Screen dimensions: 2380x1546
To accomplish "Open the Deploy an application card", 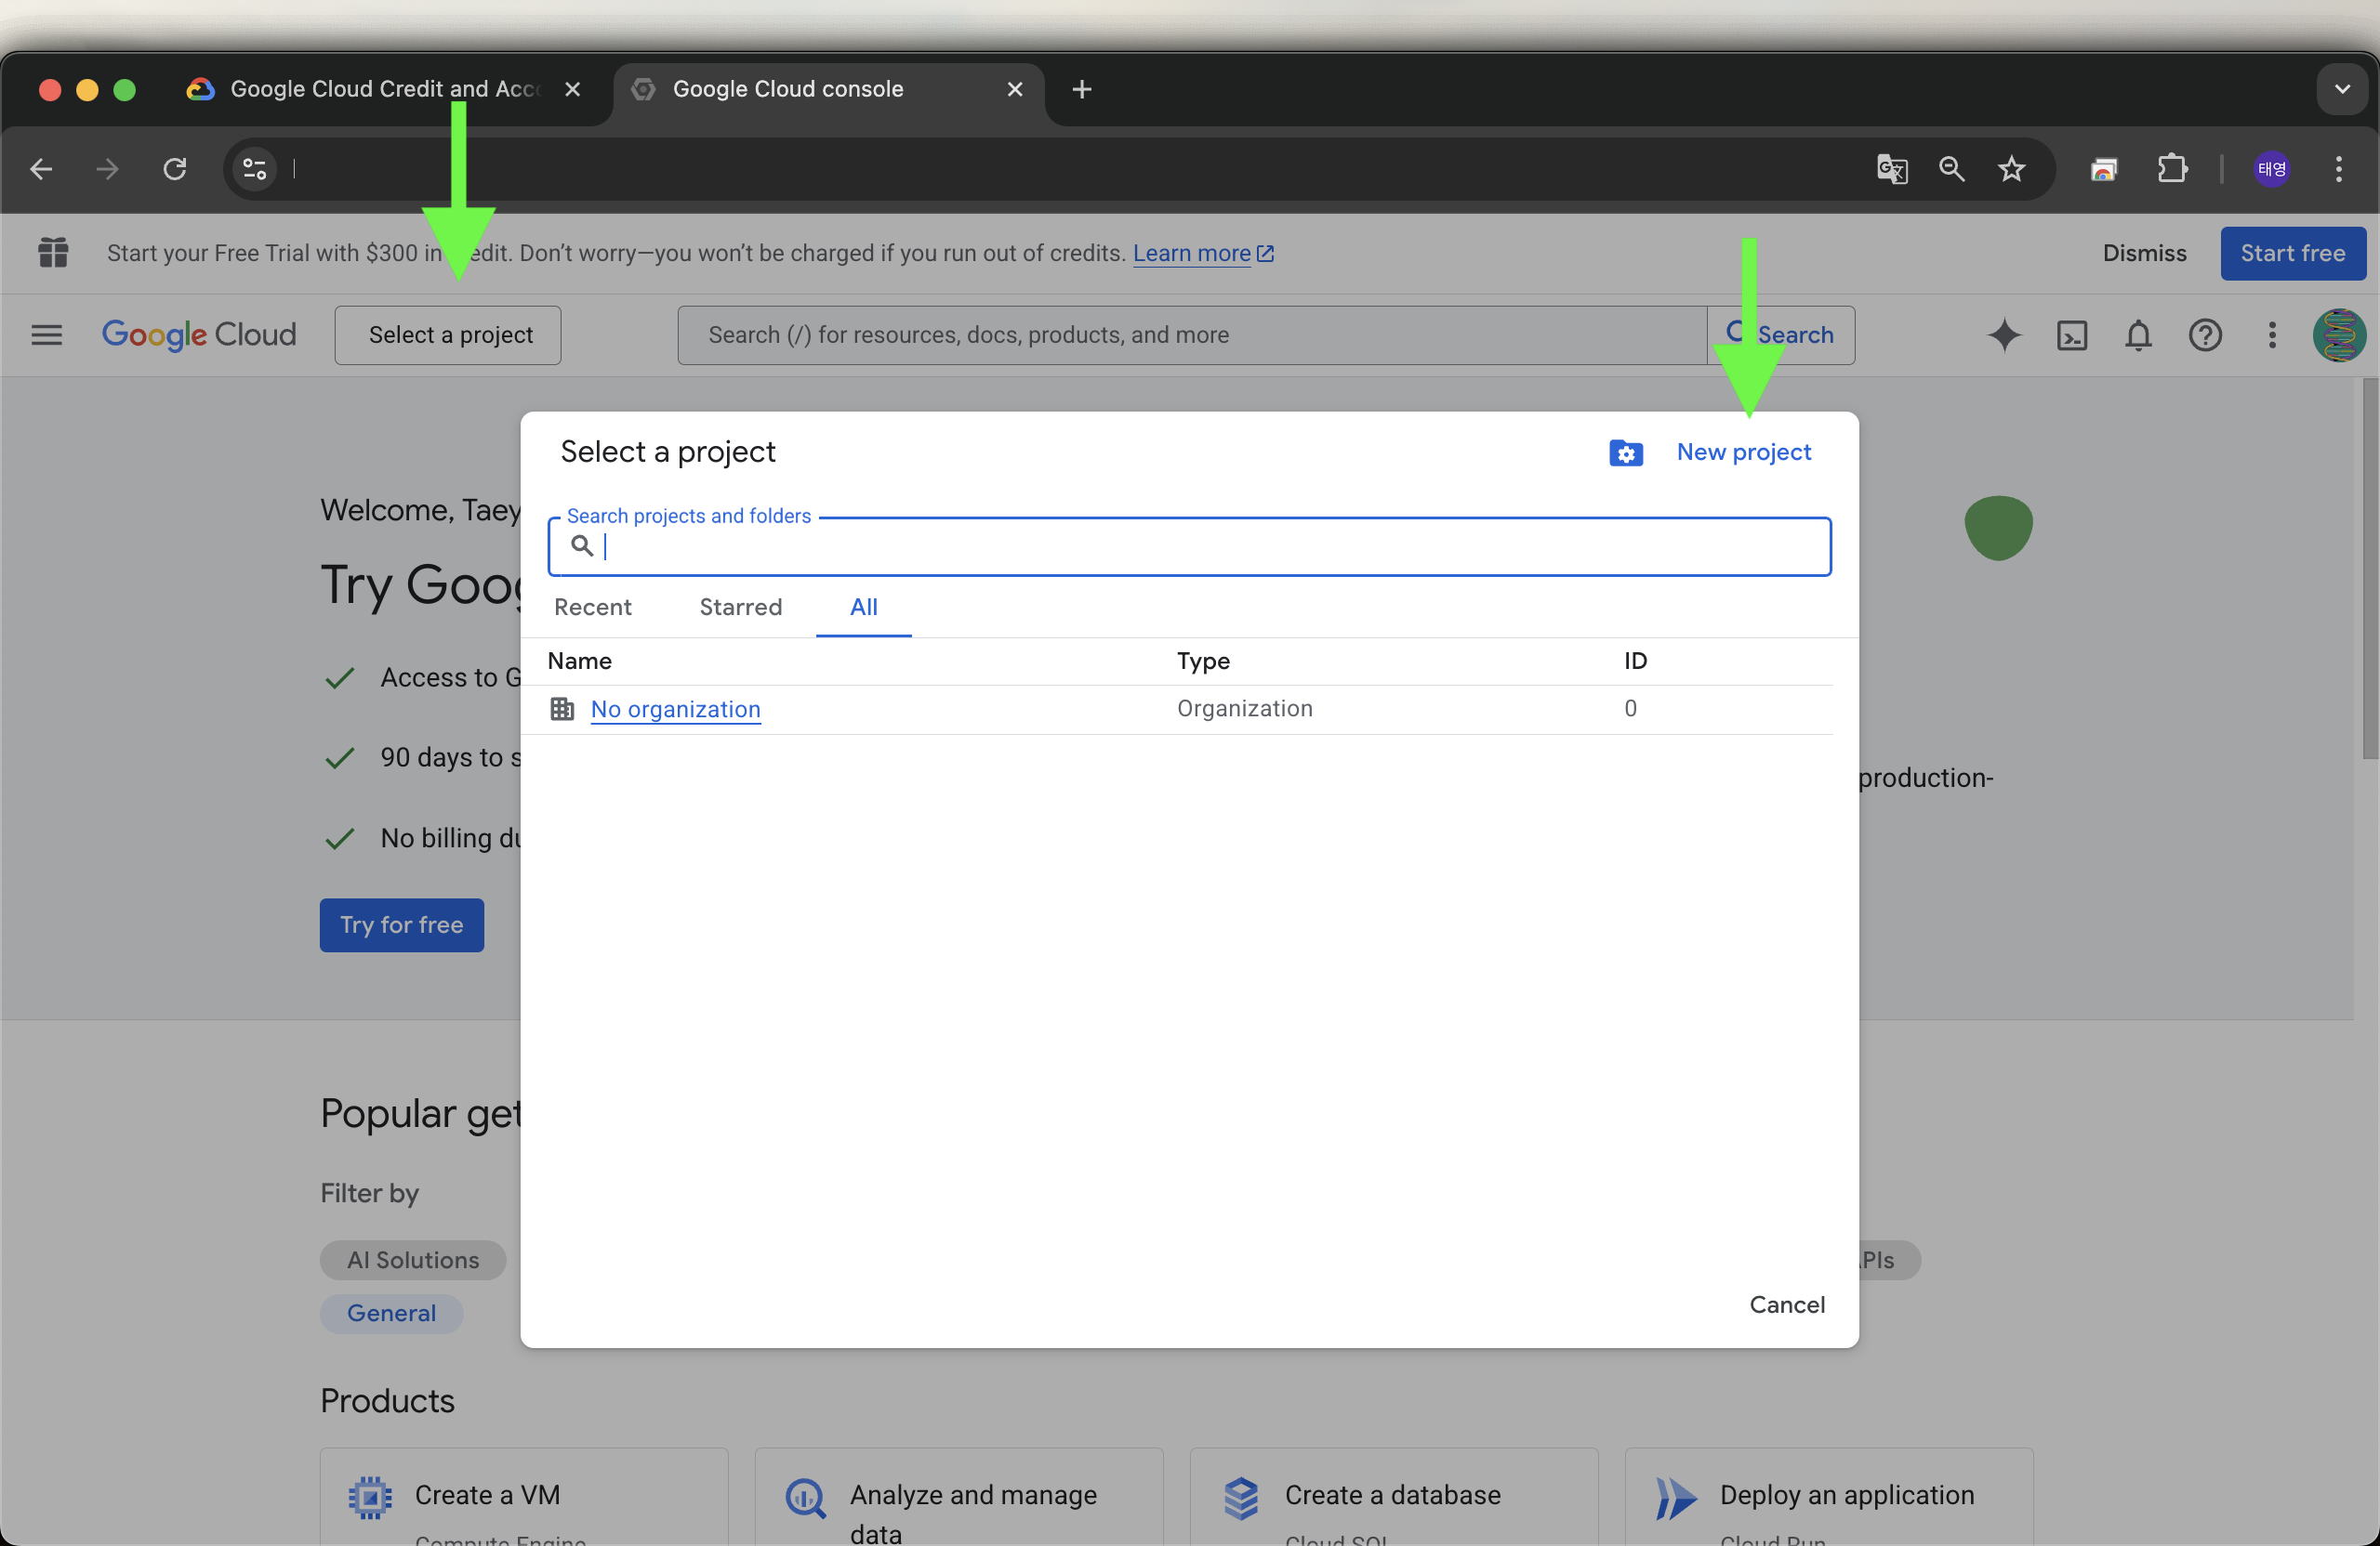I will [x=1828, y=1496].
